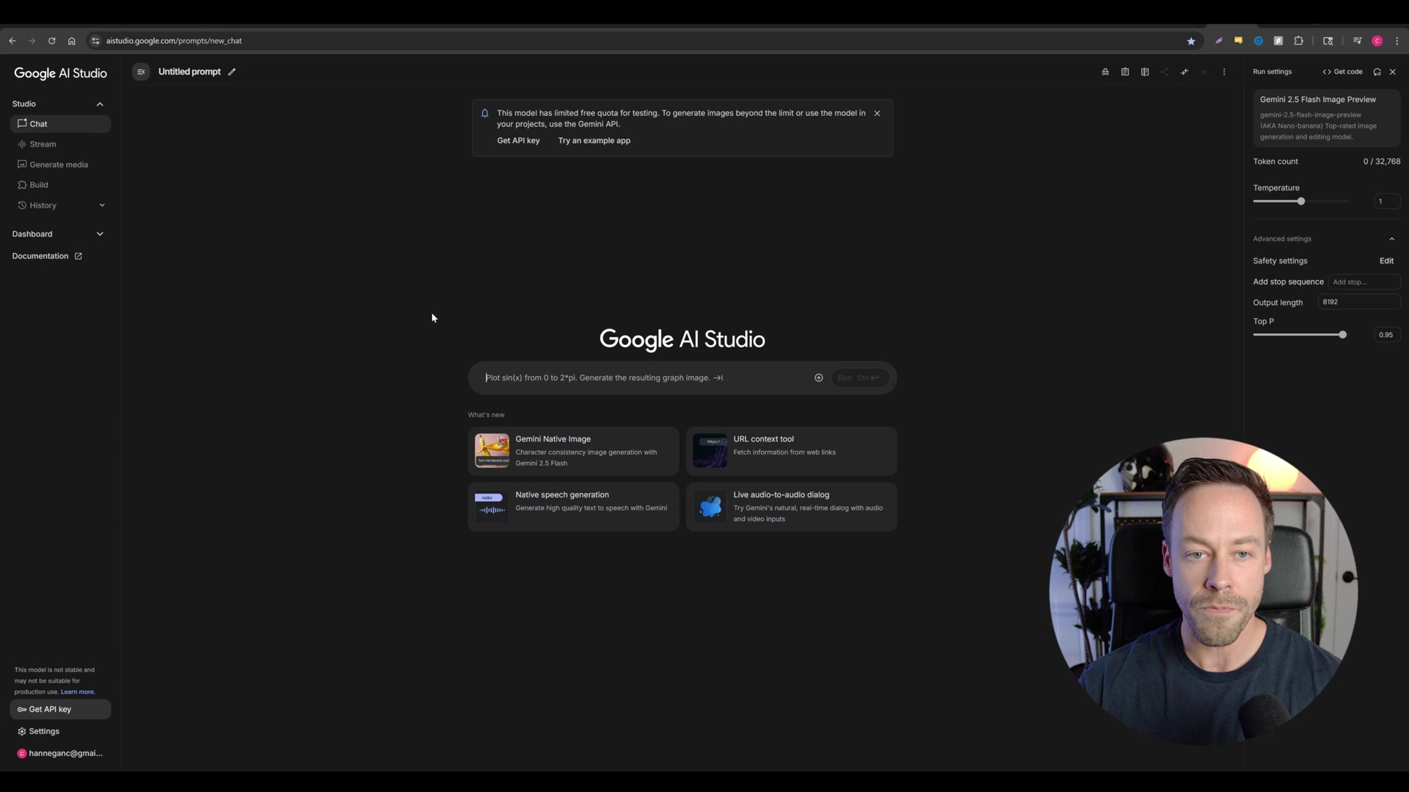The image size is (1409, 792).
Task: Dismiss the free quota notification banner
Action: pyautogui.click(x=877, y=113)
